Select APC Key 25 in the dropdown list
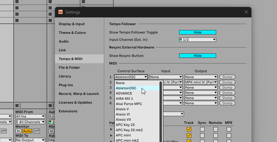This screenshot has width=277, height=142. pyautogui.click(x=137, y=125)
